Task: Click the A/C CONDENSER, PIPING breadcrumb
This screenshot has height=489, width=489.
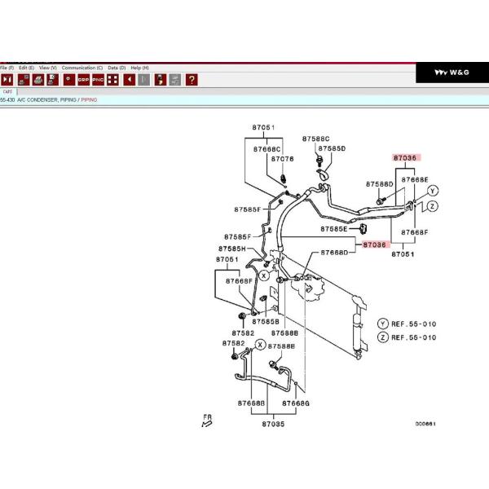Action: pyautogui.click(x=47, y=99)
